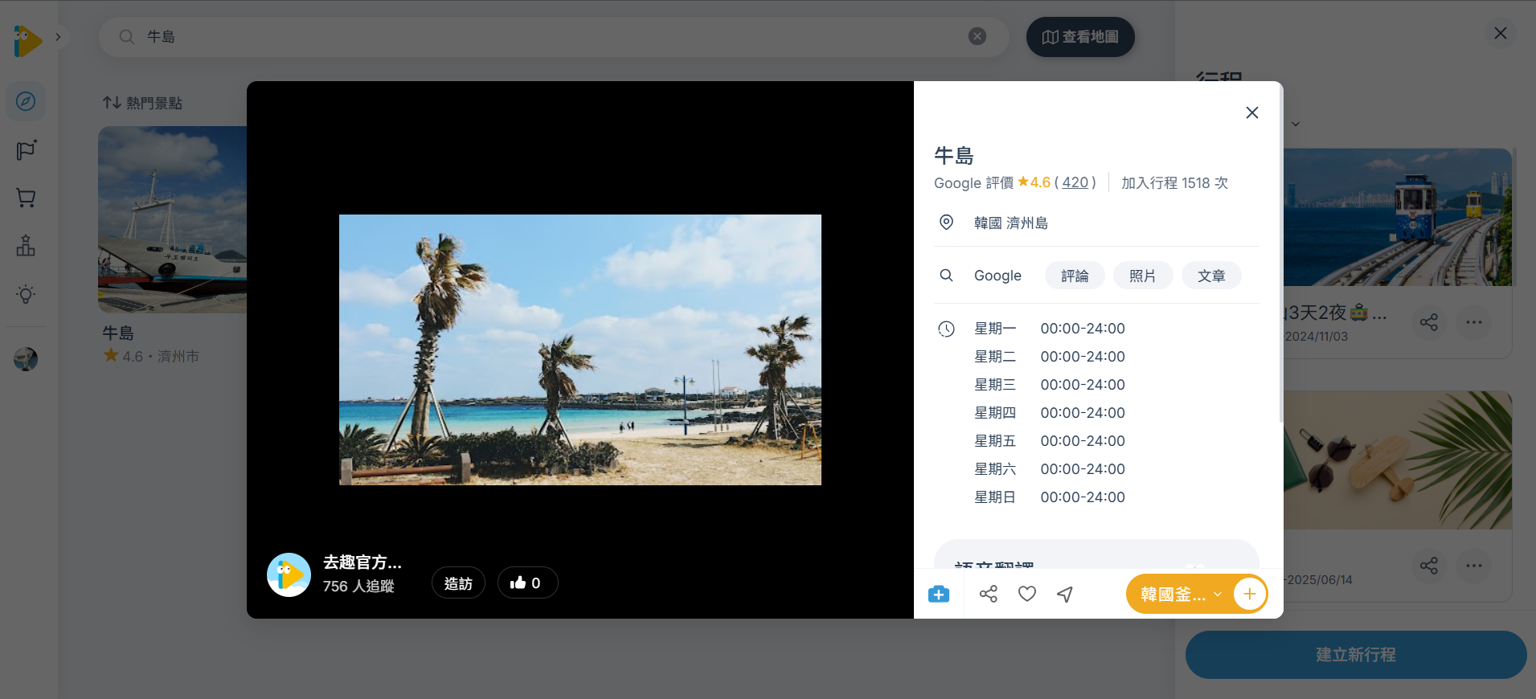This screenshot has width=1536, height=699.
Task: Click the Google search magnifier icon
Action: pyautogui.click(x=947, y=276)
